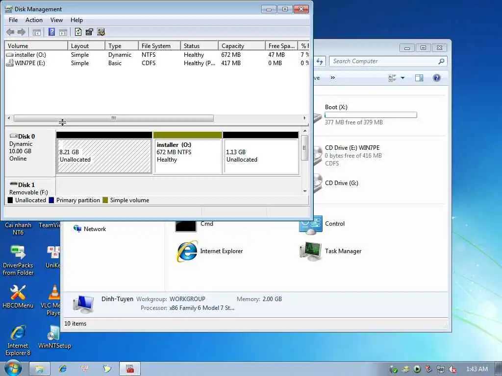502x376 pixels.
Task: Select the WIN7PE (E:) volume row
Action: click(157, 63)
